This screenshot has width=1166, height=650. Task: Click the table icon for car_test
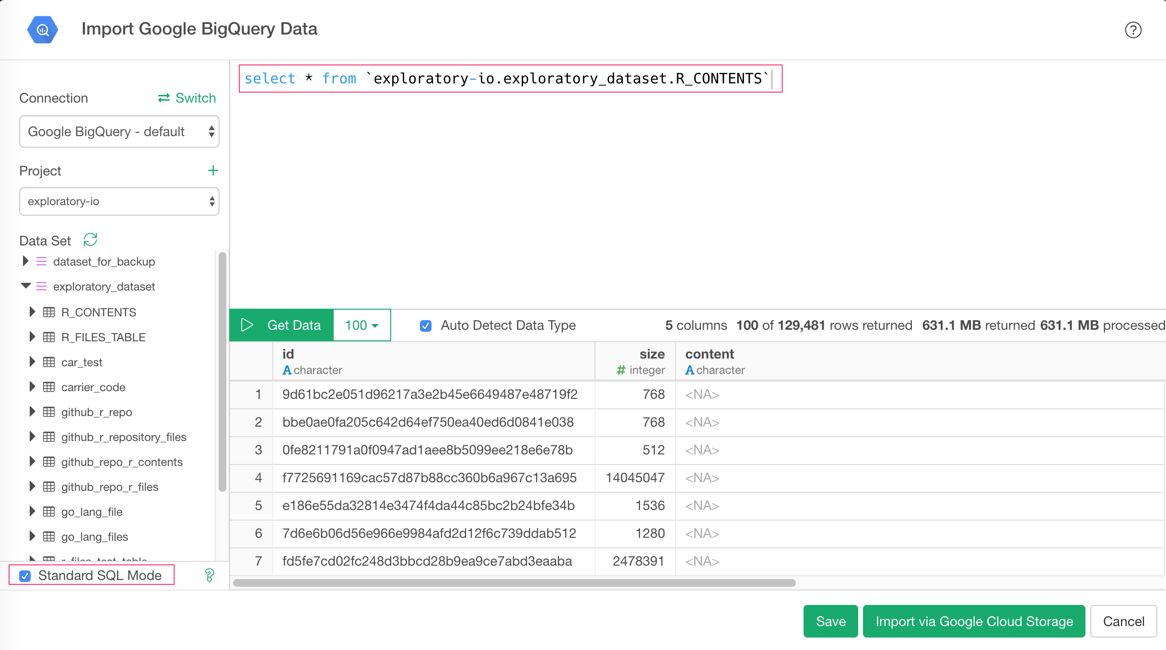49,362
